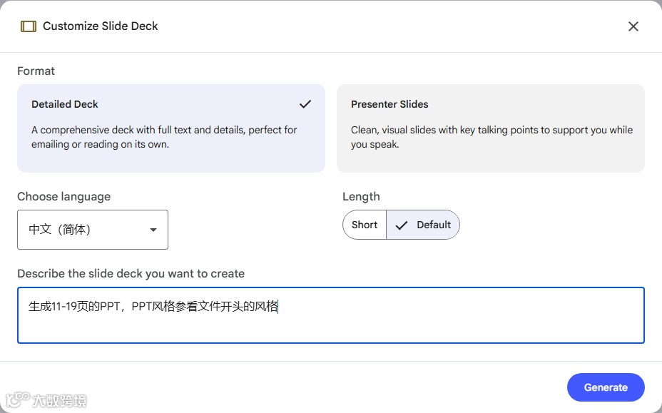Viewport: 662px width, 413px height.
Task: Choose the Presenter Slides heading
Action: tap(389, 104)
